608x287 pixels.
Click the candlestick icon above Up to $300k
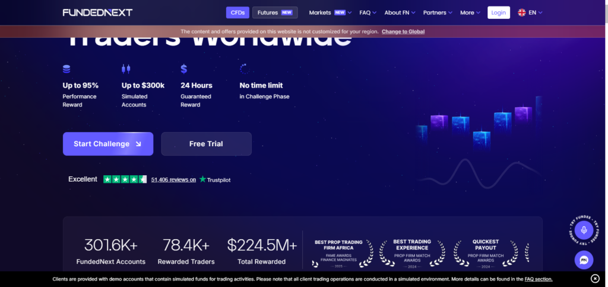[126, 69]
